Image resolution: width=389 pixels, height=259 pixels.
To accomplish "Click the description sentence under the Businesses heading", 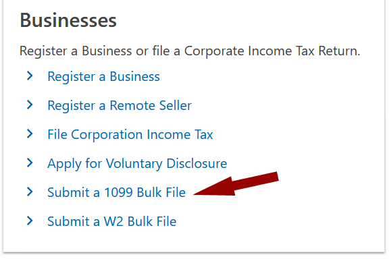I will (190, 51).
